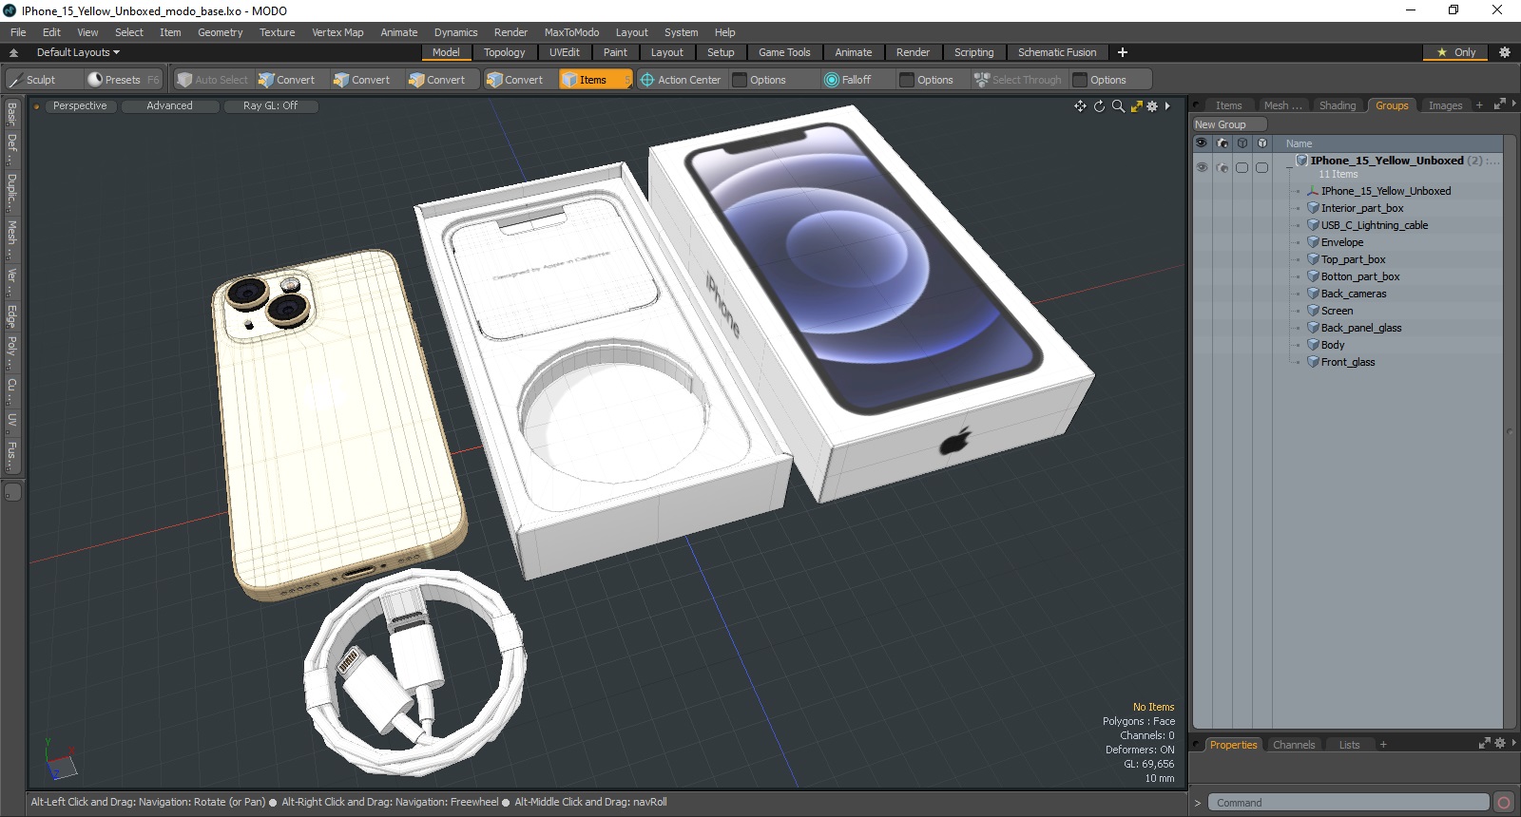The image size is (1521, 817).
Task: Check the second box in the IPhone_15_Yellow_Unboxed group row
Action: [x=1261, y=167]
